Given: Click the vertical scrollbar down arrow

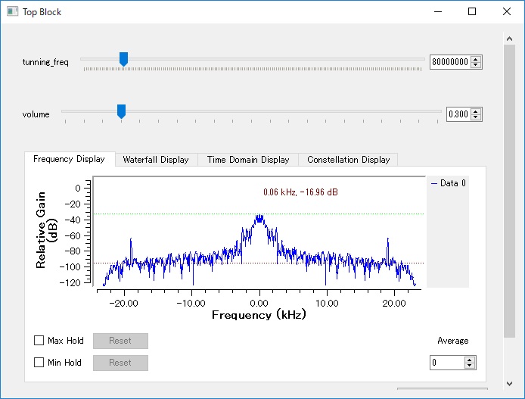Looking at the screenshot, I should pos(510,384).
